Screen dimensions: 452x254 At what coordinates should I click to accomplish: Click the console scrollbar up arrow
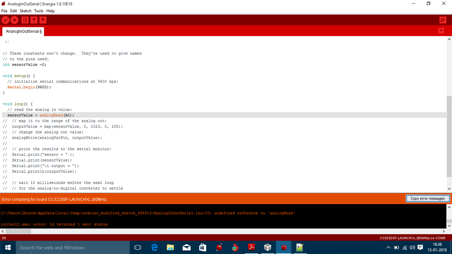point(449,207)
